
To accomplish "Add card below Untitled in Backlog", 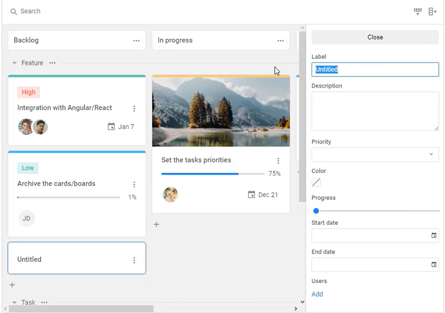I will click(x=12, y=285).
